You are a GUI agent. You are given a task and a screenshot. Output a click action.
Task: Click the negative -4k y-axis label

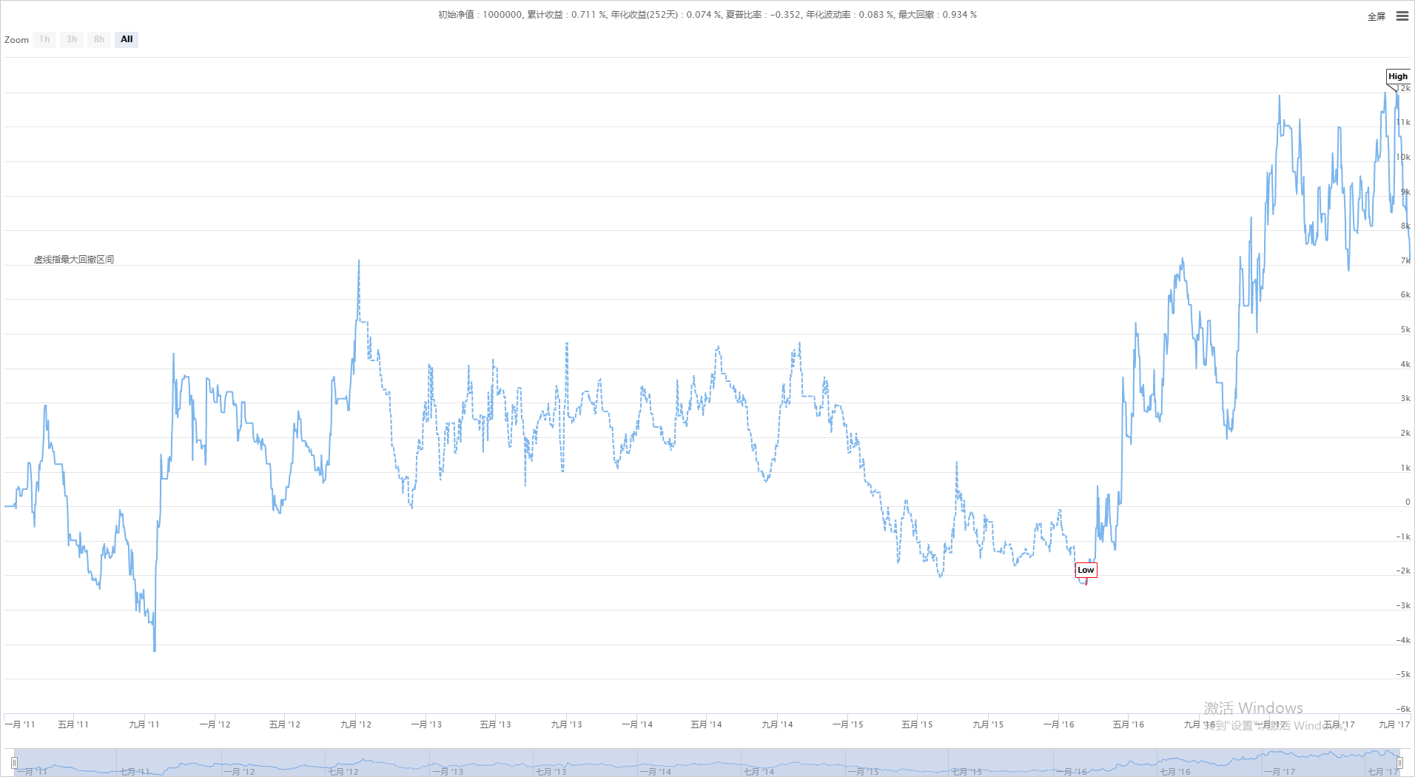(x=1403, y=640)
